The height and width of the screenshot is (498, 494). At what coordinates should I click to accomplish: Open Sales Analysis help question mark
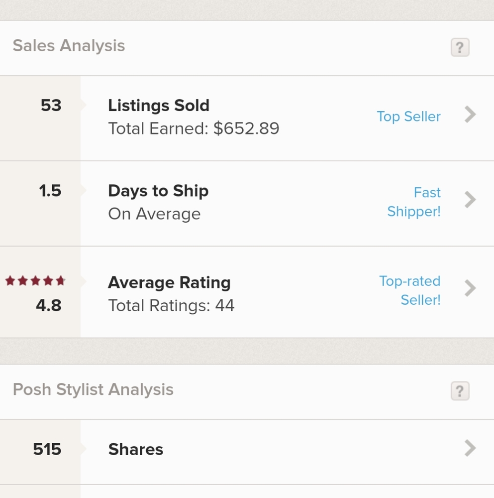(460, 48)
